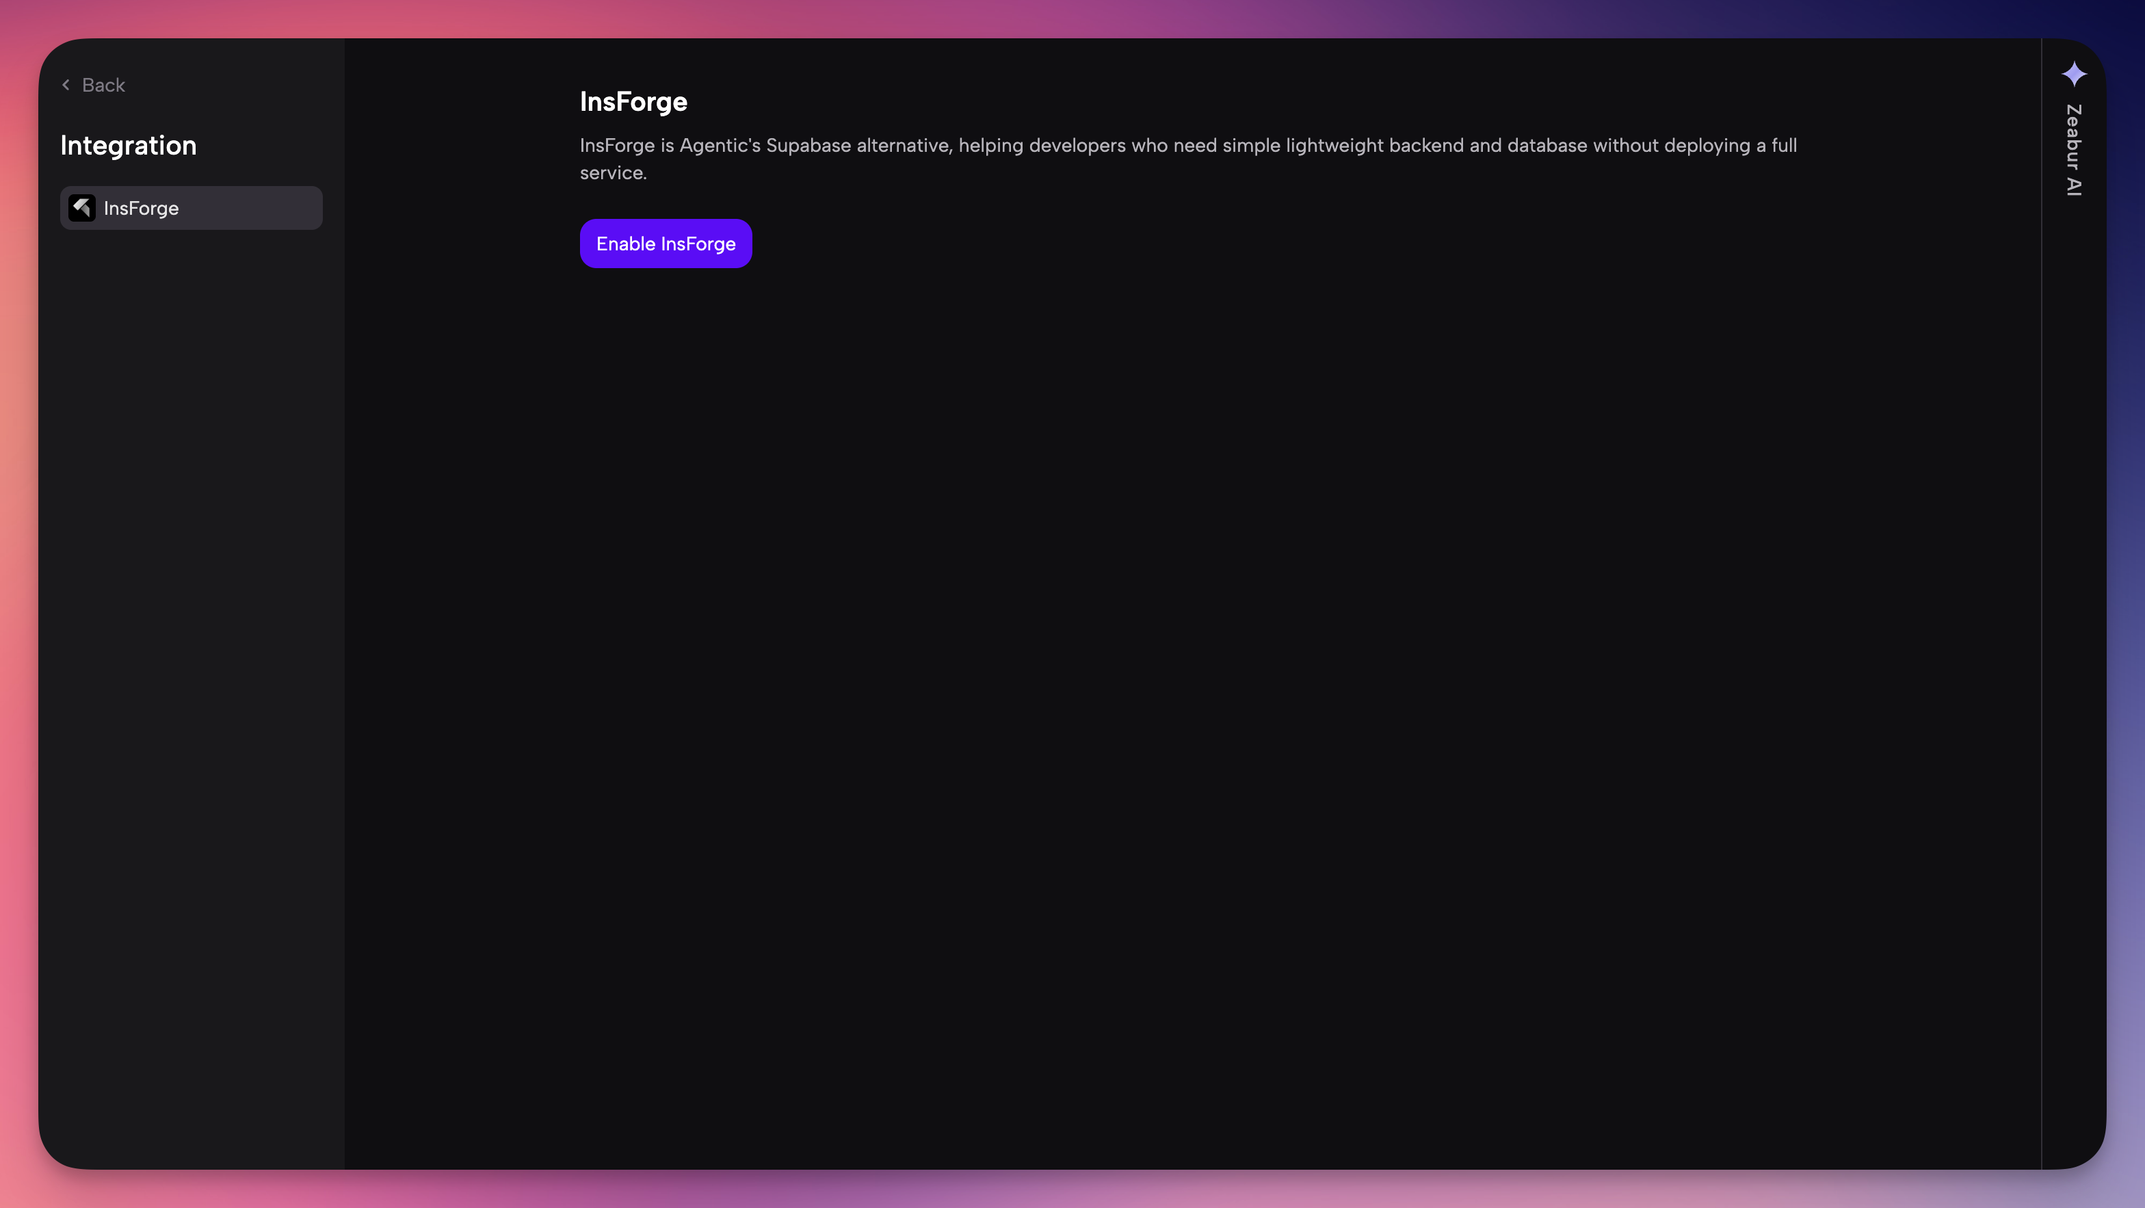Image resolution: width=2145 pixels, height=1208 pixels.
Task: Click the InsForge logo icon in the sidebar
Action: pyautogui.click(x=81, y=207)
